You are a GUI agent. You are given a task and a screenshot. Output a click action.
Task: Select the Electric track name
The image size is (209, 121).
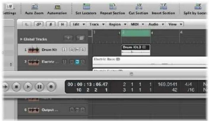tap(50, 62)
